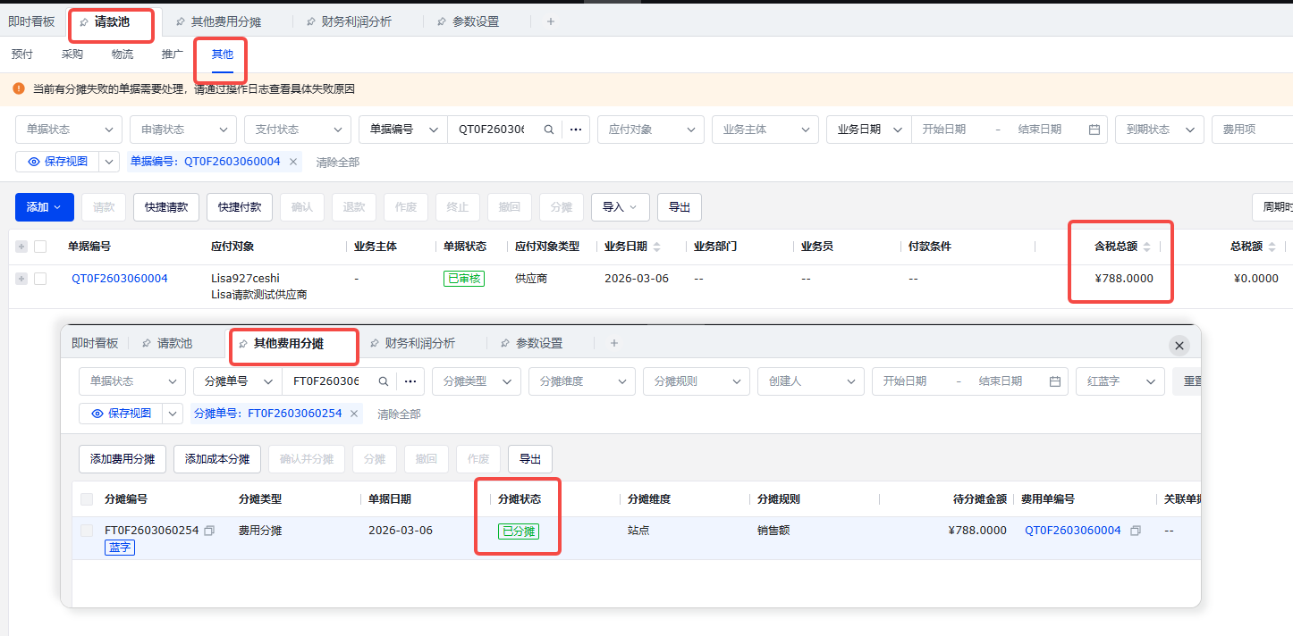
Task: Open the 到期状态 filter dropdown
Action: point(1160,130)
